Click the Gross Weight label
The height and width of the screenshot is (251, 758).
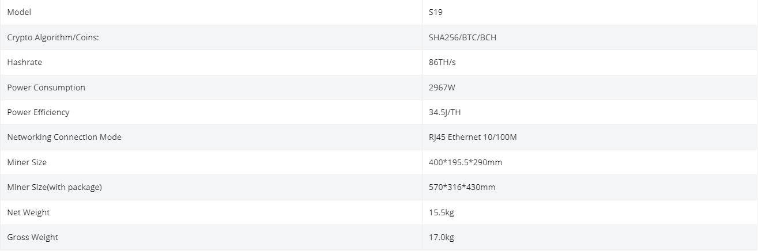pyautogui.click(x=32, y=237)
